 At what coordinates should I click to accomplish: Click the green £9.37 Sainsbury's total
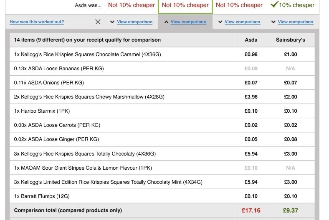click(290, 210)
